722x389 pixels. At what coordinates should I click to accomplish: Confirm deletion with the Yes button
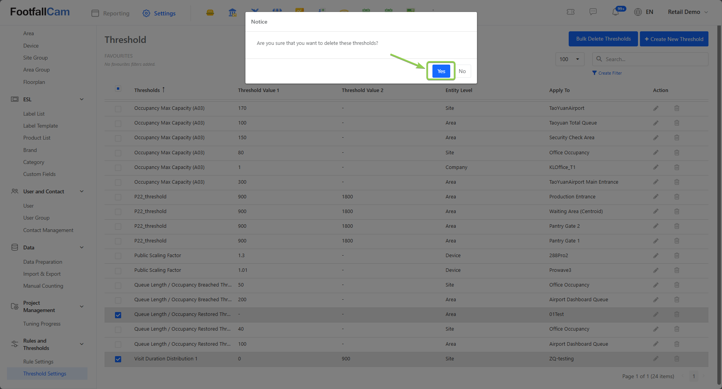coord(441,71)
